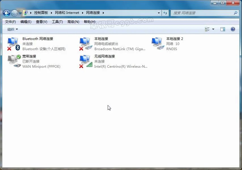Open the 组织 dropdown menu

click(12, 29)
